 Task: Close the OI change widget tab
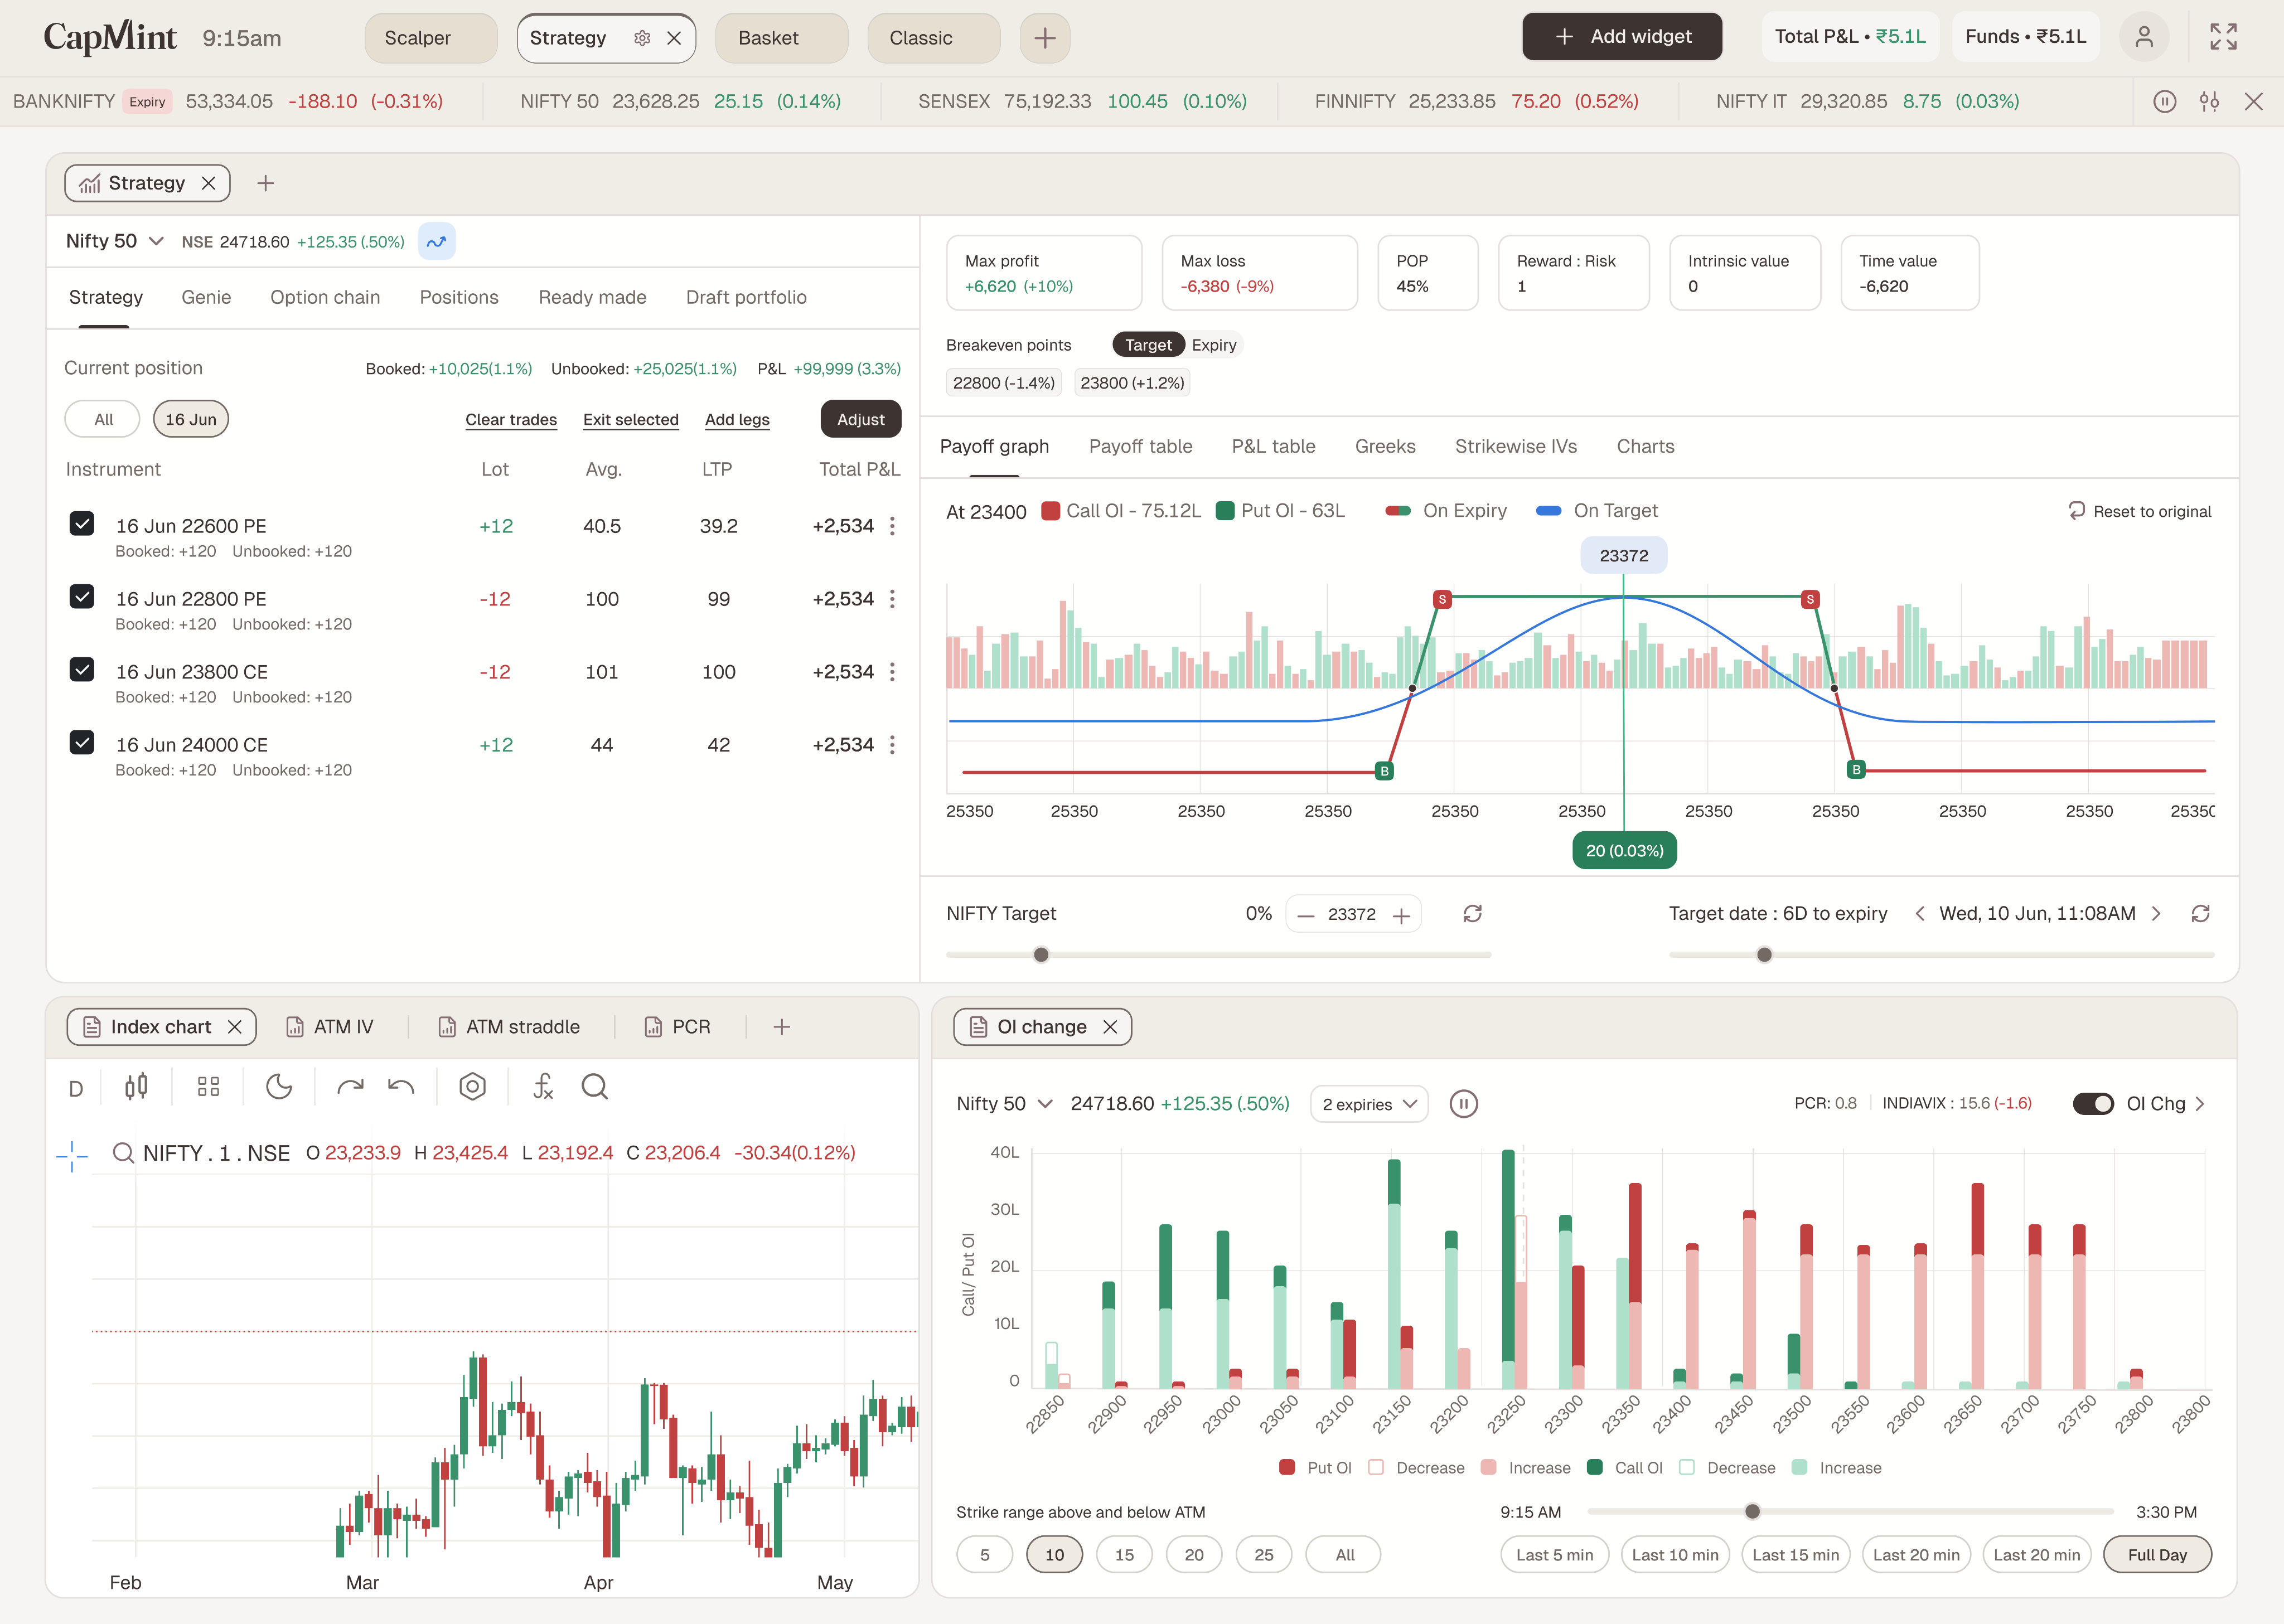coord(1110,1027)
